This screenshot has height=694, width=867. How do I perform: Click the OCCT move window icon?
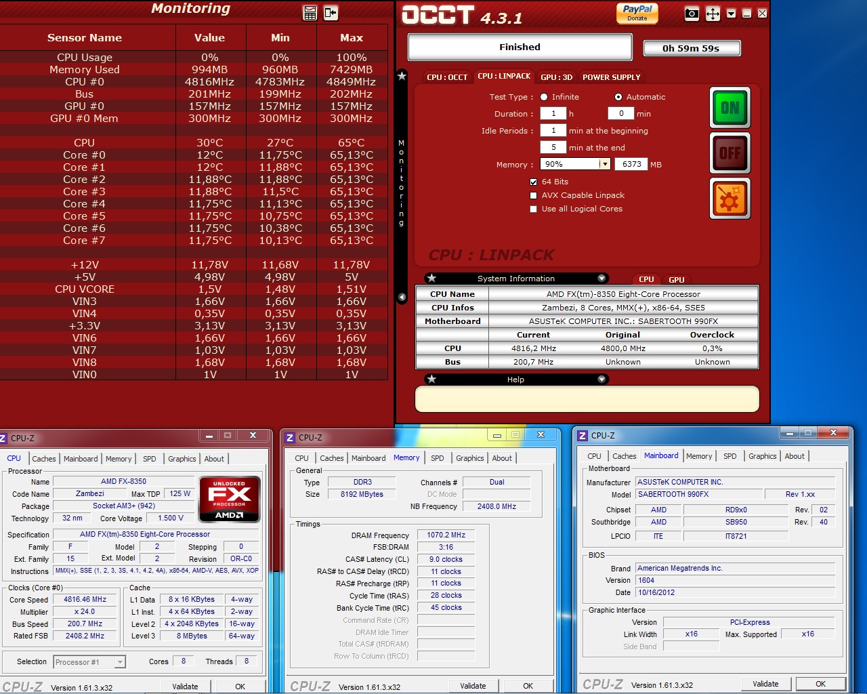pyautogui.click(x=713, y=14)
